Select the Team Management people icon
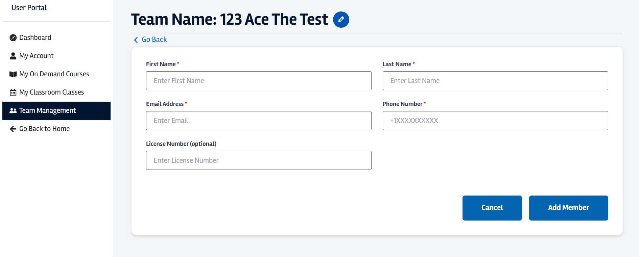 coord(13,110)
